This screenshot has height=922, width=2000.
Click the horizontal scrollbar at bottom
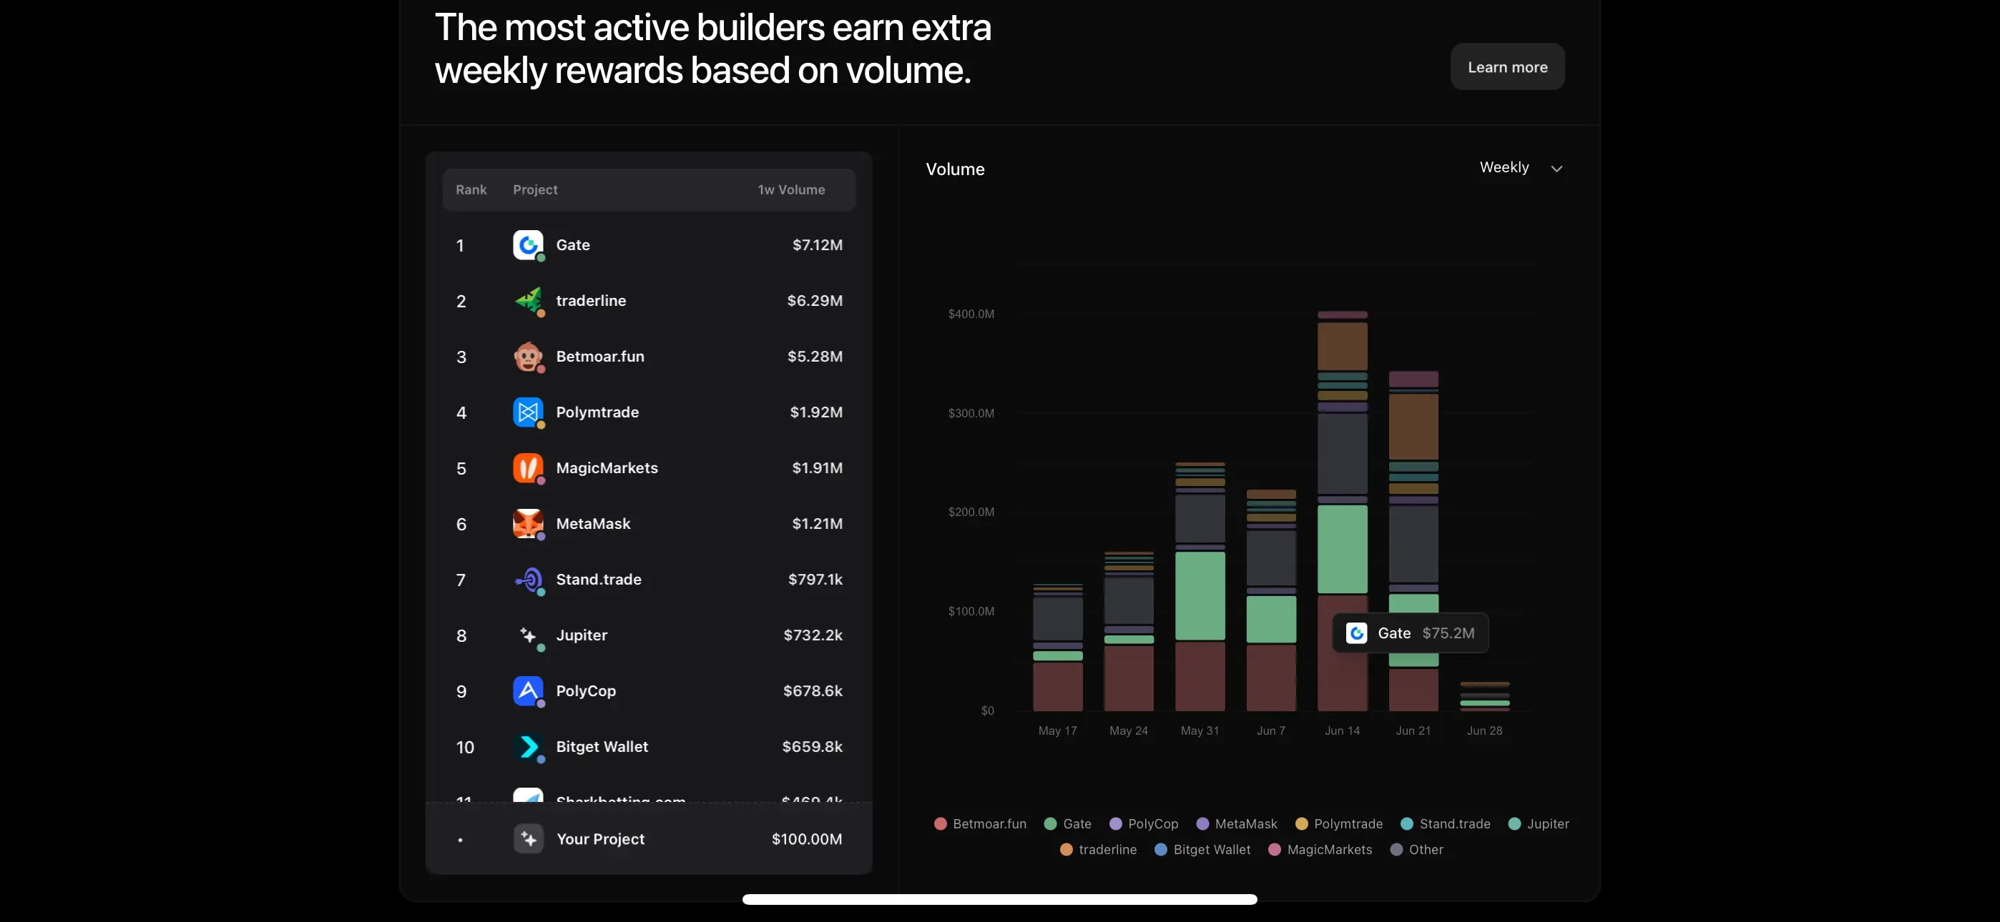(999, 900)
